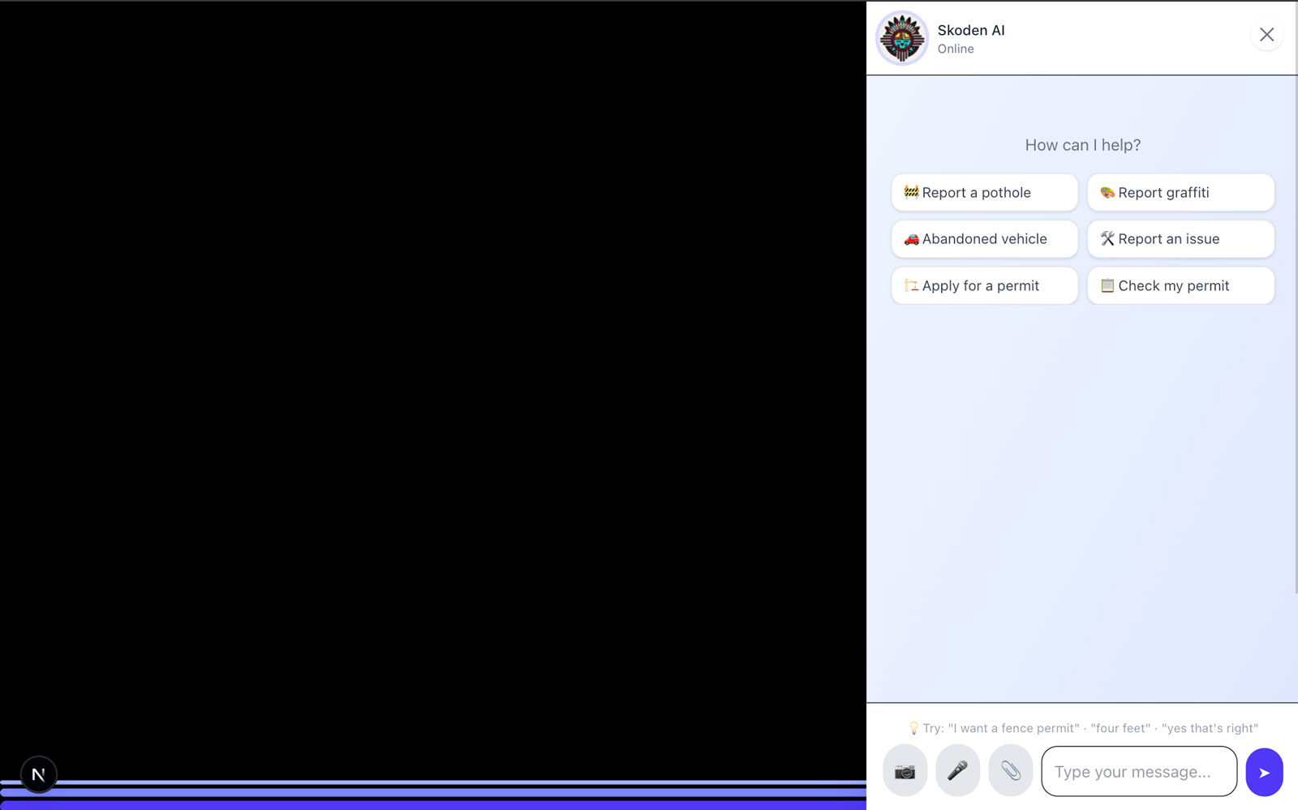Click the paperclip attachment icon
This screenshot has width=1298, height=810.
tap(1010, 771)
